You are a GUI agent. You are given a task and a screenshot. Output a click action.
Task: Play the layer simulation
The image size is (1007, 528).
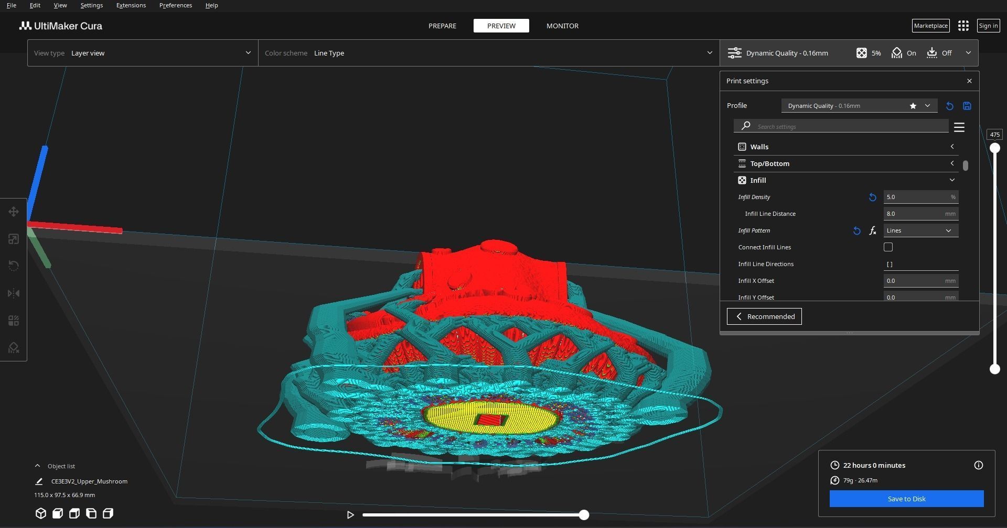[x=350, y=515]
